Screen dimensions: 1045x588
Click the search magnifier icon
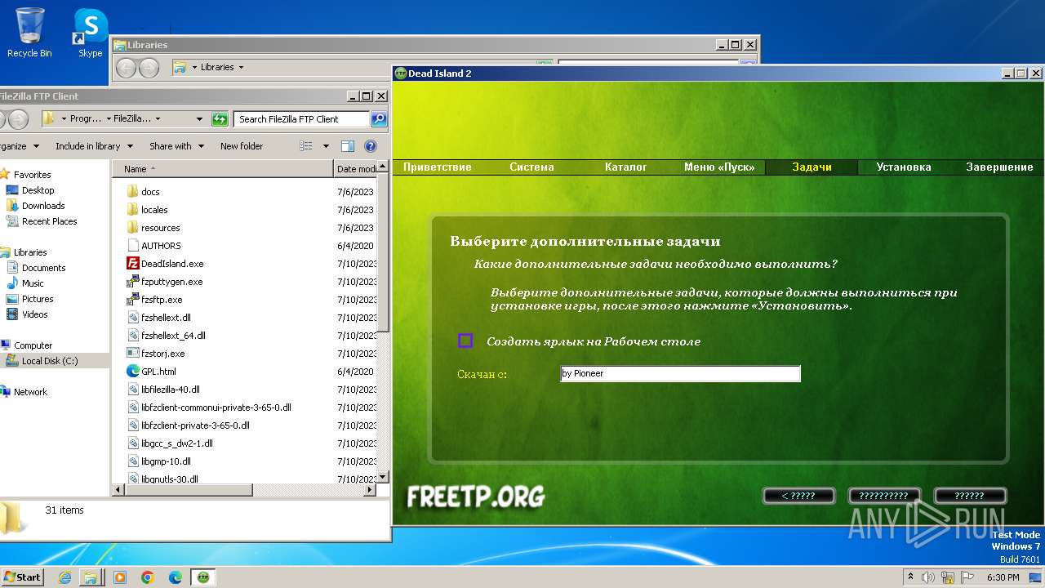(379, 118)
